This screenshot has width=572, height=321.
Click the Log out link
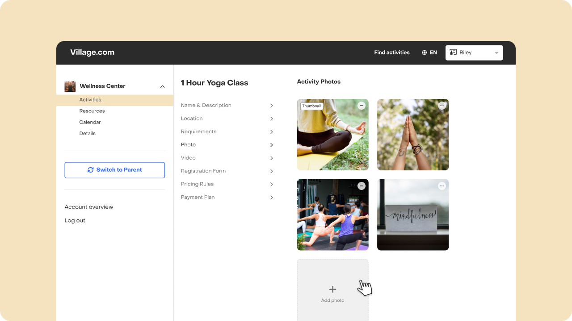(x=75, y=220)
